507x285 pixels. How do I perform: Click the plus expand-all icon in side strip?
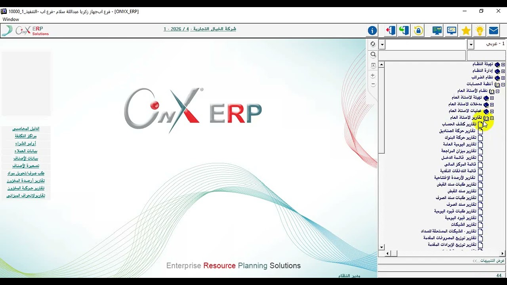tap(373, 75)
